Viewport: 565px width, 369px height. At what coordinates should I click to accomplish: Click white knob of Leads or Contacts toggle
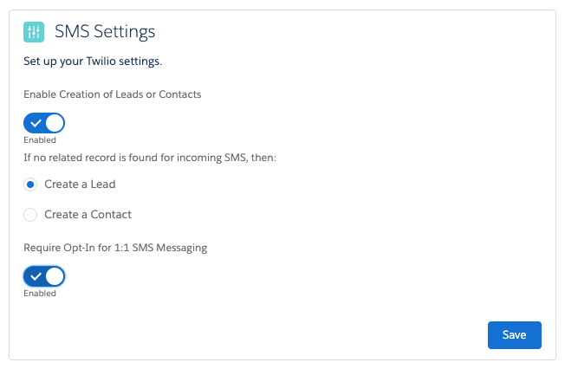pyautogui.click(x=54, y=123)
